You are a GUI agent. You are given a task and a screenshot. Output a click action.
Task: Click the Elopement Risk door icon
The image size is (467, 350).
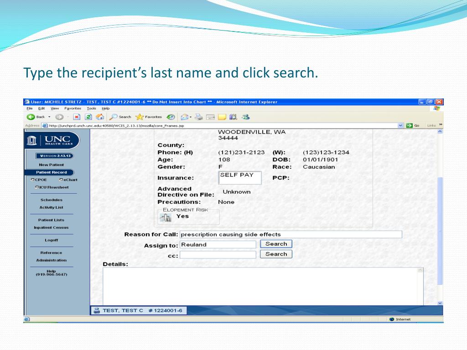[165, 218]
